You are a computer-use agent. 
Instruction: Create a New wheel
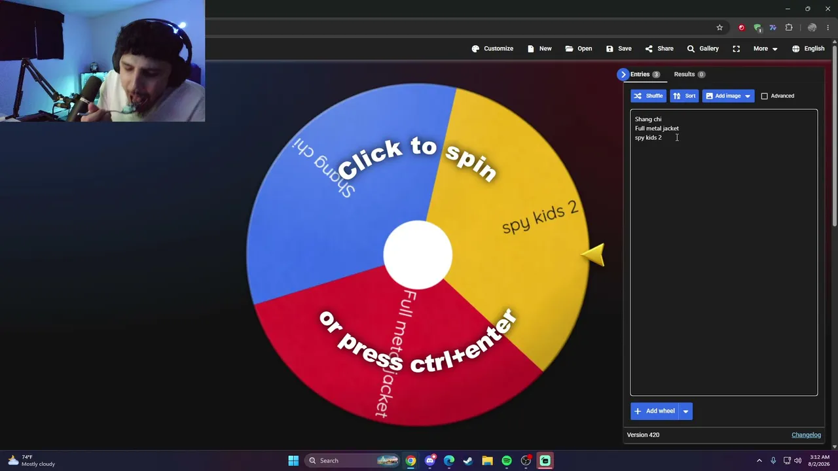(539, 48)
